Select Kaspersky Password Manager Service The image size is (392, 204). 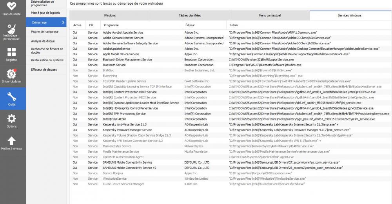pyautogui.click(x=231, y=130)
